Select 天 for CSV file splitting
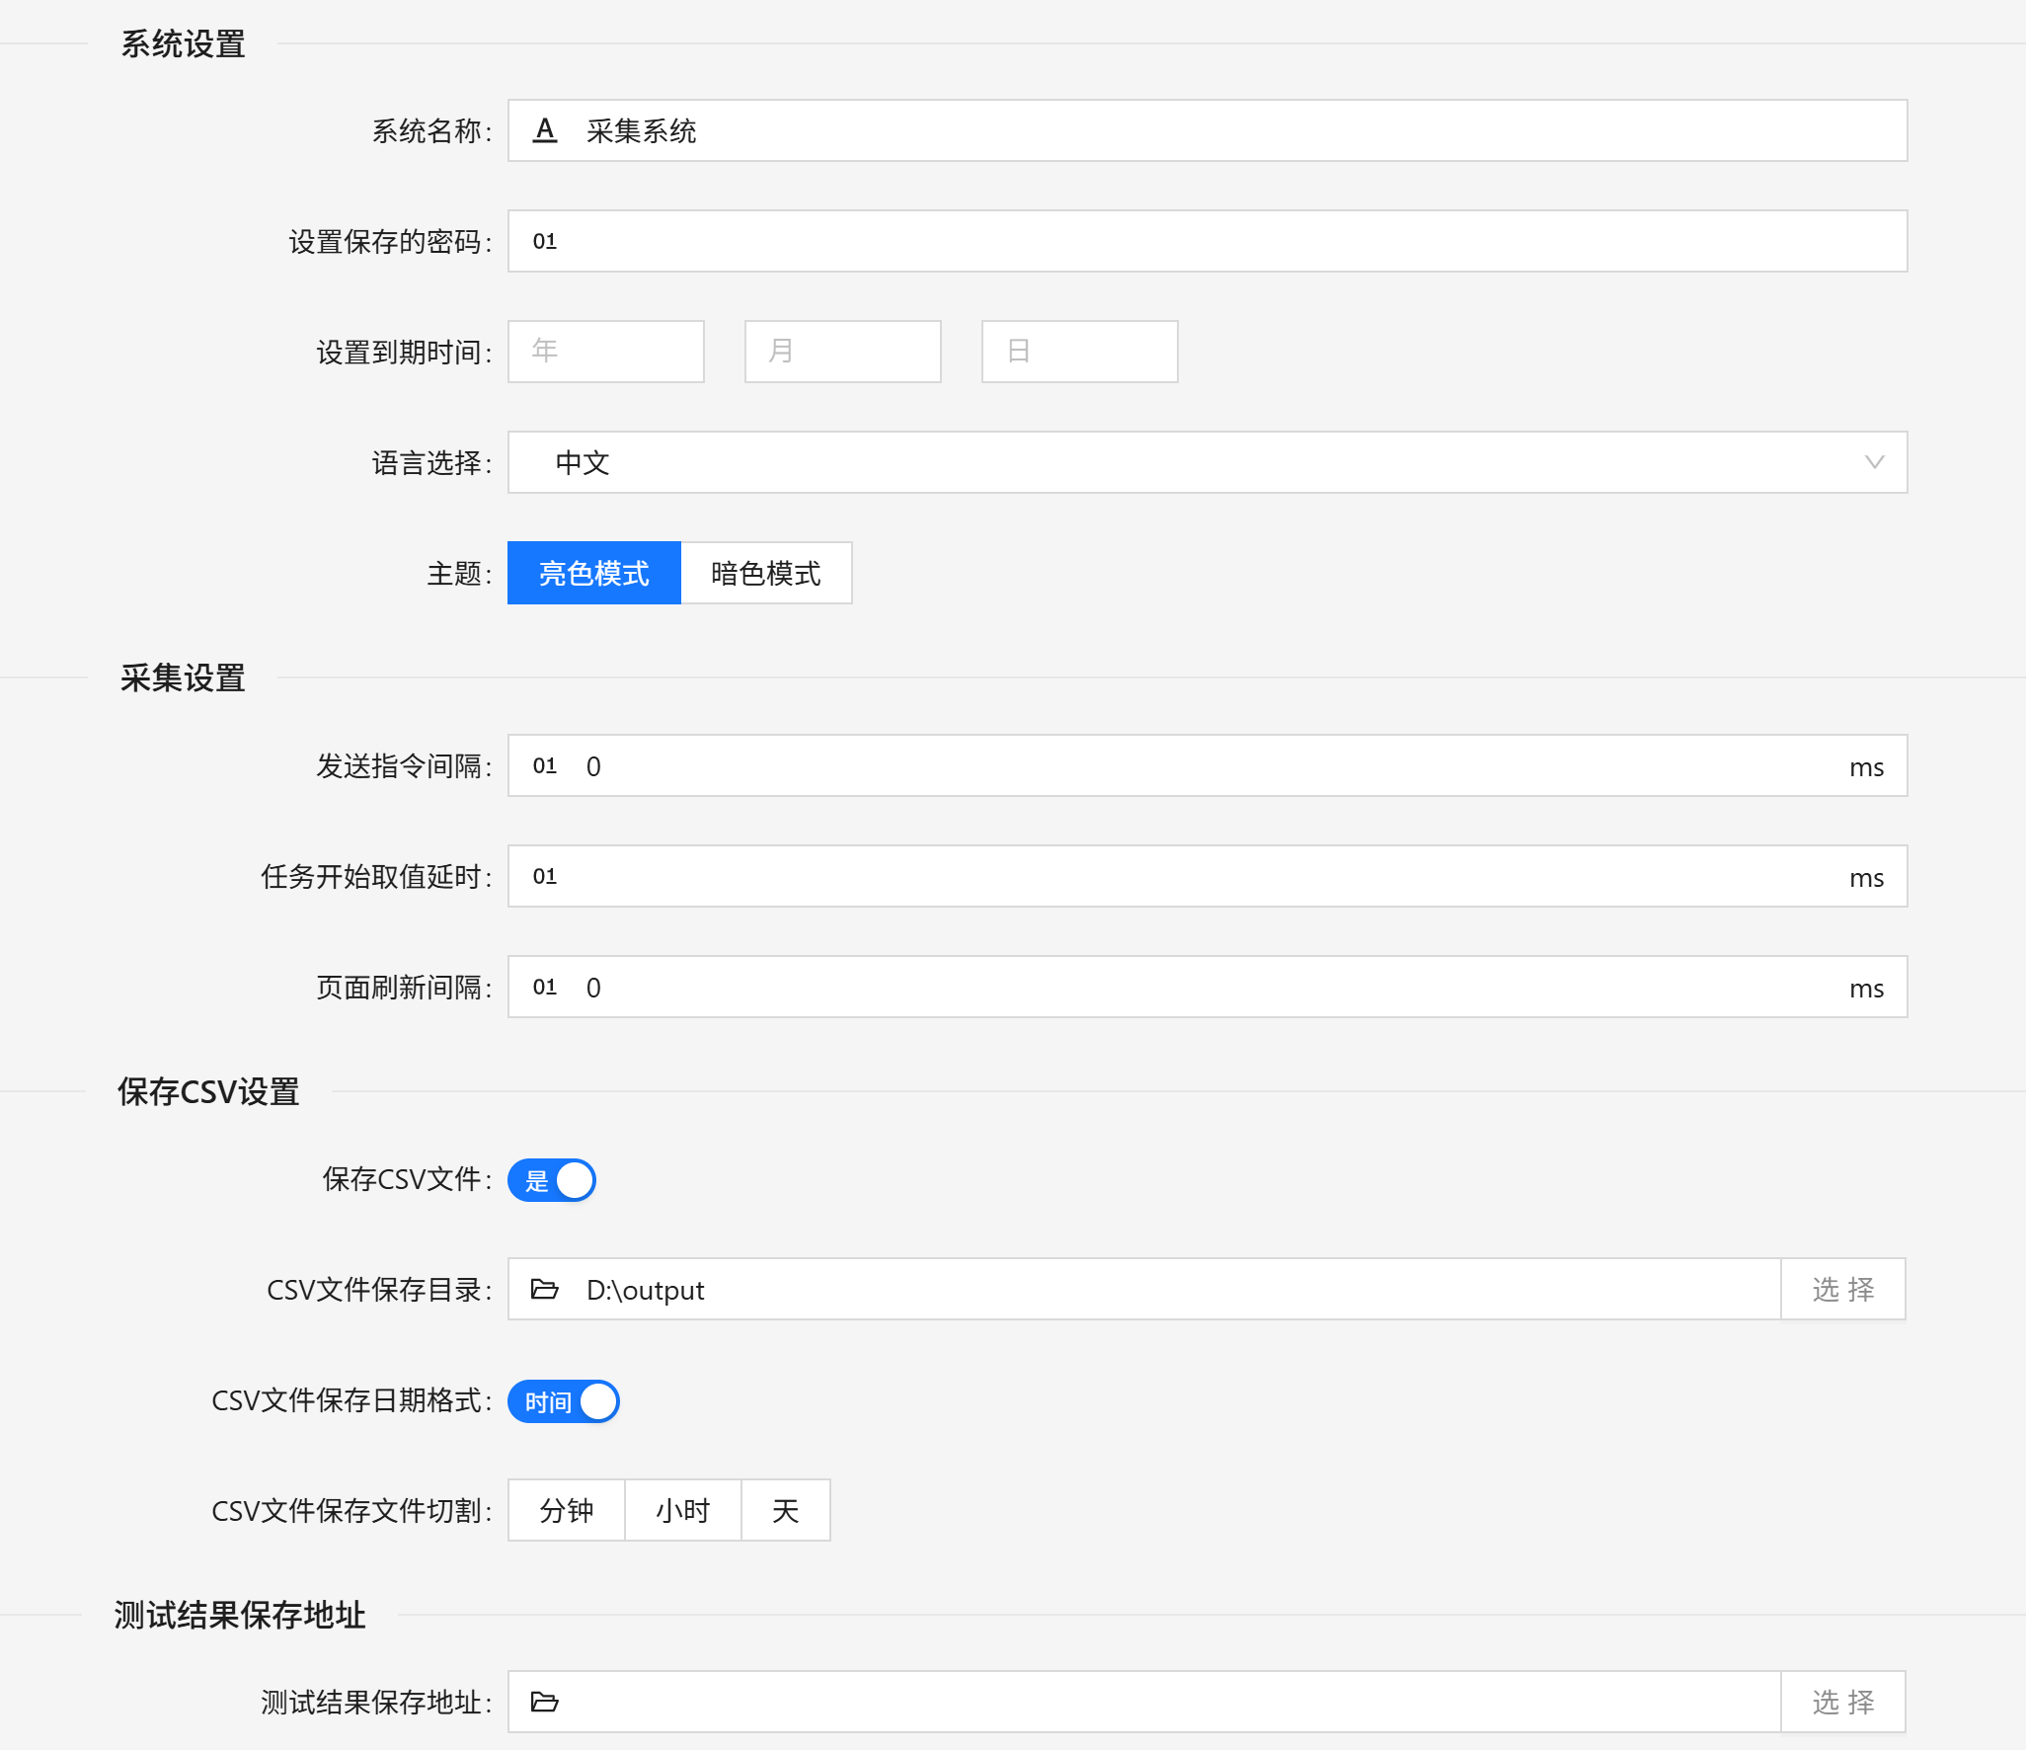2026x1750 pixels. coord(785,1510)
